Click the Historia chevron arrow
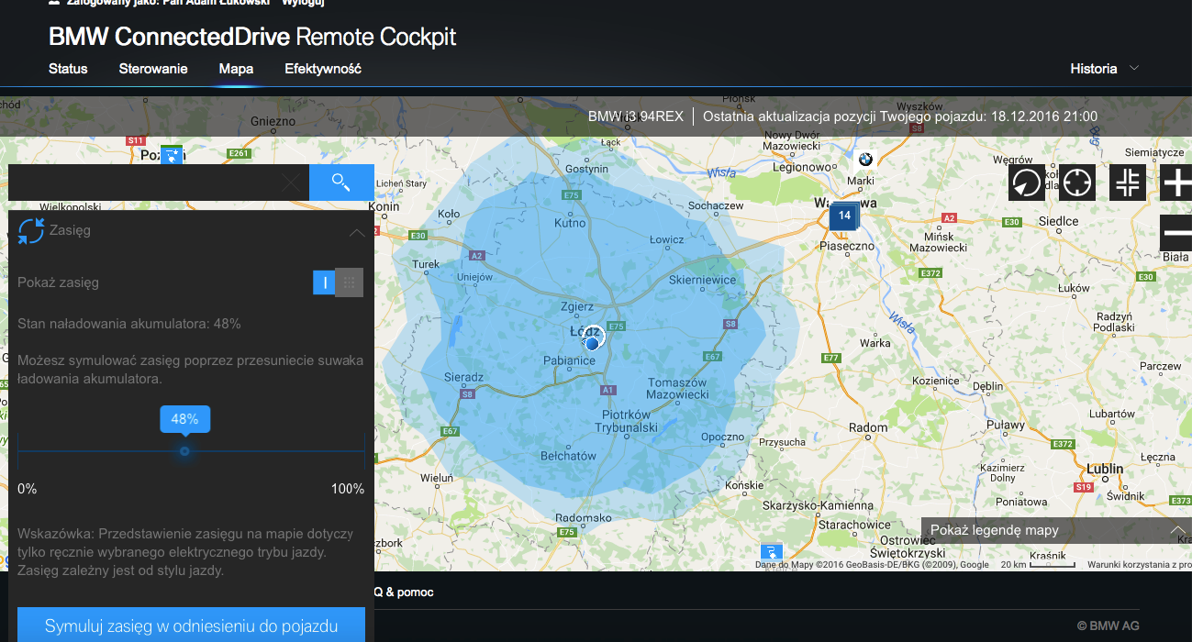 coord(1134,68)
